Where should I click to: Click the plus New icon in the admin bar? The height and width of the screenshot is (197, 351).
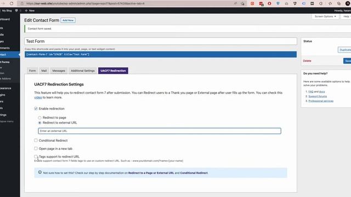(x=29, y=10)
